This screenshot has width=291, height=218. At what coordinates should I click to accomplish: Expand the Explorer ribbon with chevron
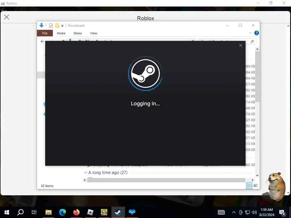click(250, 33)
